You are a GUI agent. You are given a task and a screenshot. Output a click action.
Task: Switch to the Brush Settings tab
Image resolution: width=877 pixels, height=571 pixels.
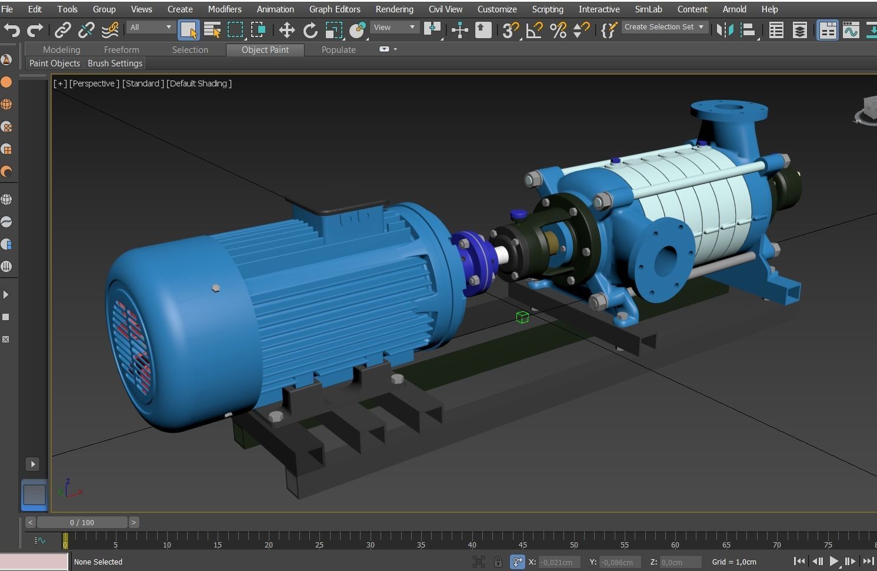[115, 63]
